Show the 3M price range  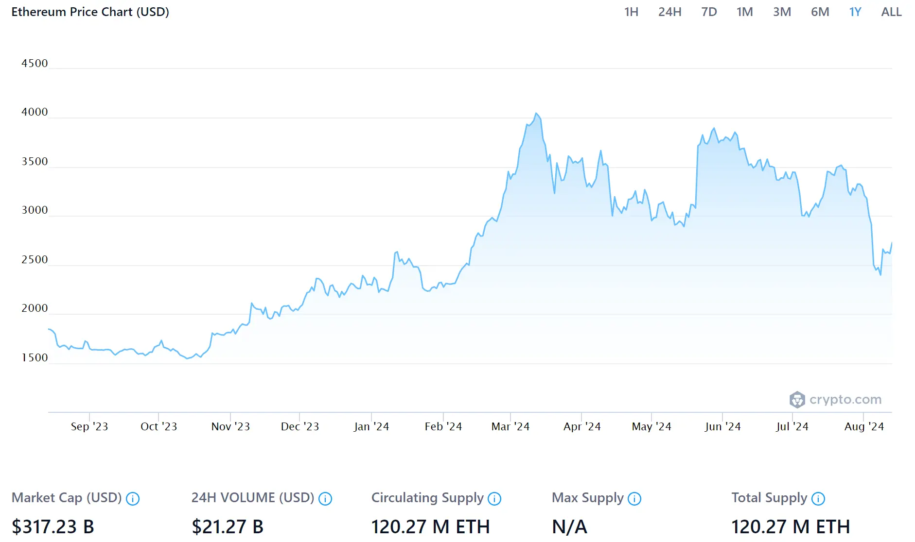[782, 12]
